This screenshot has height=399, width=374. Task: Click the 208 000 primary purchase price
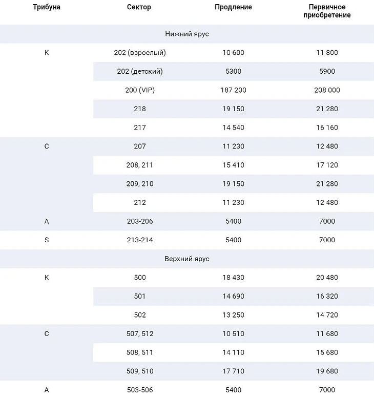[327, 90]
